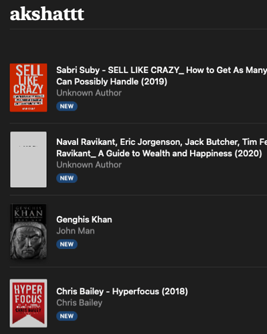This screenshot has height=334, width=267.
Task: Open the Sell Like Crazy book cover
Action: click(28, 87)
